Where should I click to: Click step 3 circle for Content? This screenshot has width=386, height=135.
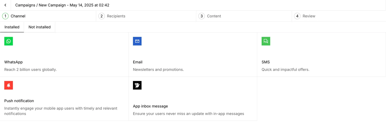pyautogui.click(x=202, y=16)
